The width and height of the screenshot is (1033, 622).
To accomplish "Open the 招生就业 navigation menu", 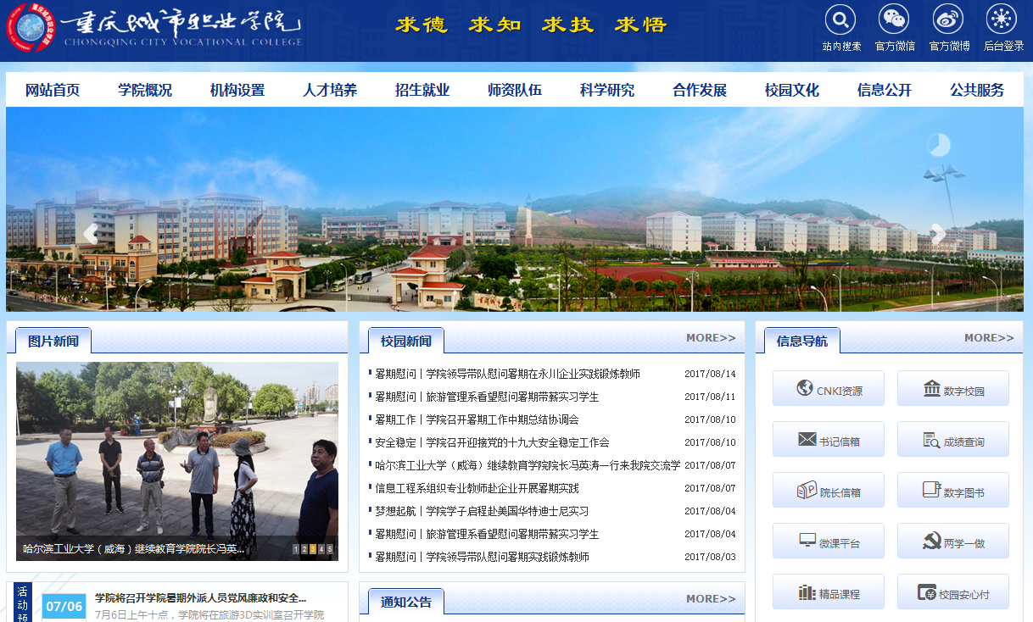I will [x=422, y=90].
